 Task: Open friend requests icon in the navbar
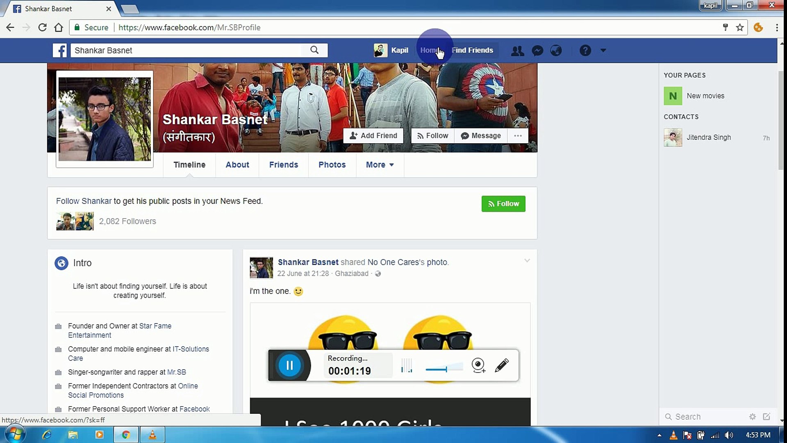pyautogui.click(x=517, y=50)
